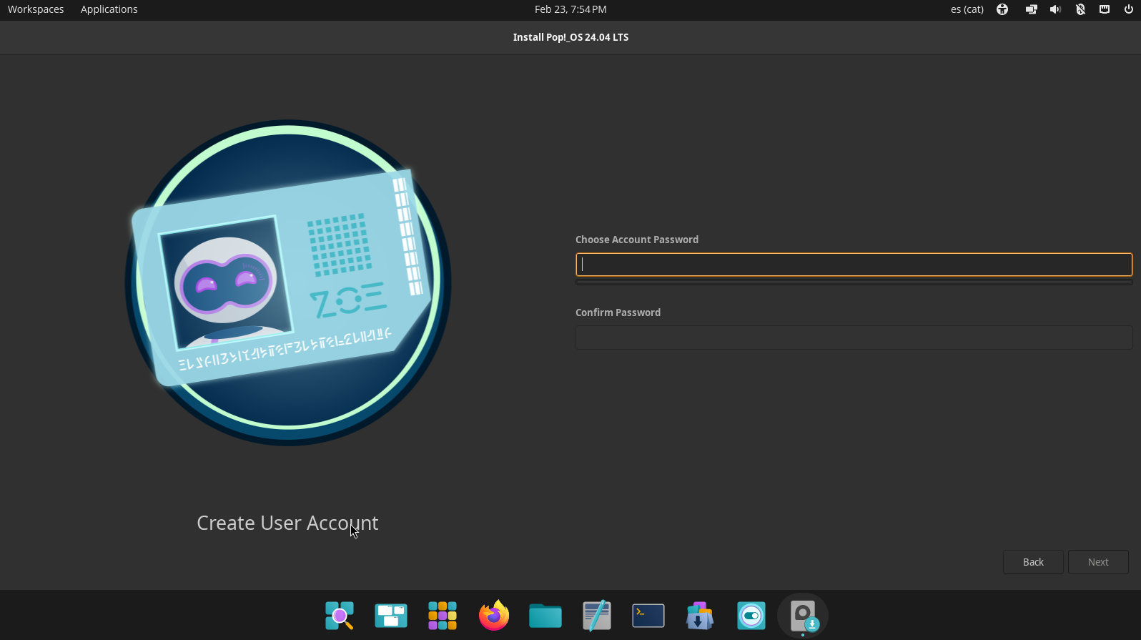Launch the search launcher from the dock
This screenshot has width=1141, height=640.
pos(340,616)
